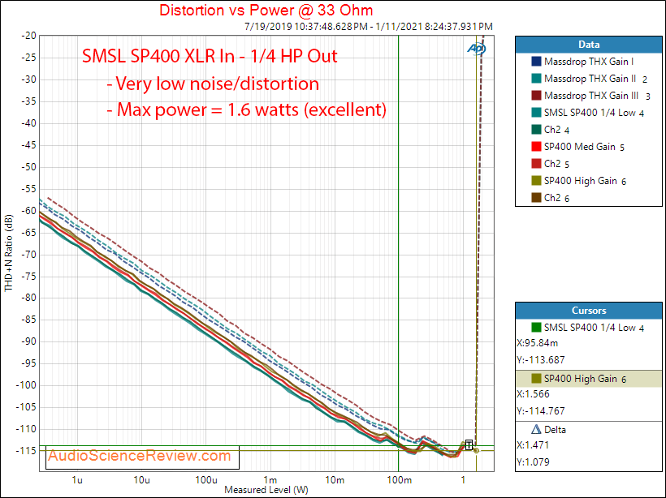Click the X:95.84m cursor value
Image resolution: width=666 pixels, height=498 pixels.
[x=538, y=343]
